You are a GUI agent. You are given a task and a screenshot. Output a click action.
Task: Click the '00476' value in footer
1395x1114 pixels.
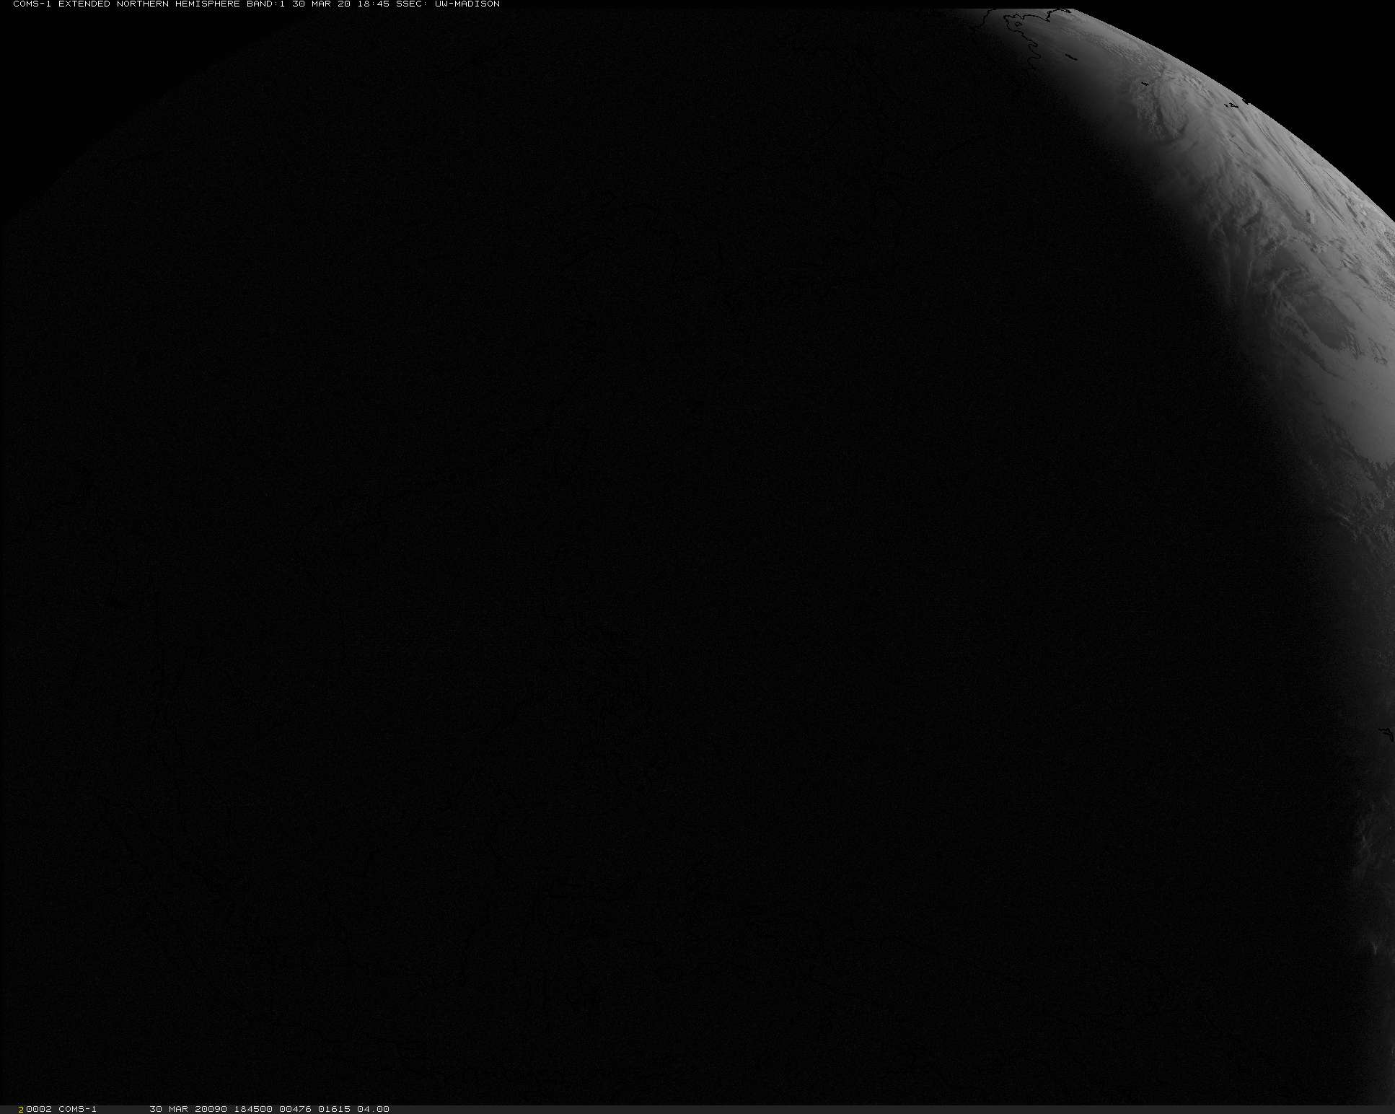tap(295, 1109)
